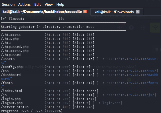Click the /css path text
Image resolution: width=161 pixels, height=113 pixels.
click(5, 71)
